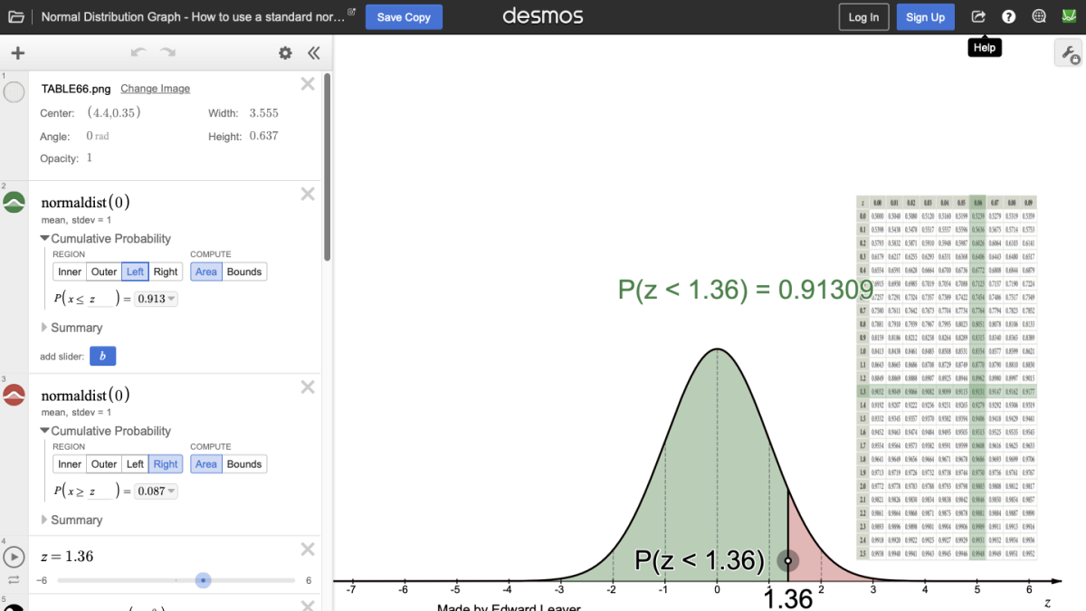Open the graph folder icon
The width and height of the screenshot is (1086, 611).
tap(16, 17)
